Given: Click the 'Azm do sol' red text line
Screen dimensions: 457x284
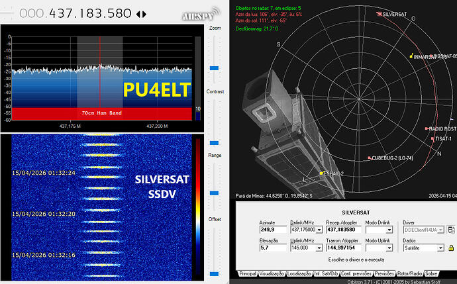Looking at the screenshot, I should pyautogui.click(x=261, y=21).
